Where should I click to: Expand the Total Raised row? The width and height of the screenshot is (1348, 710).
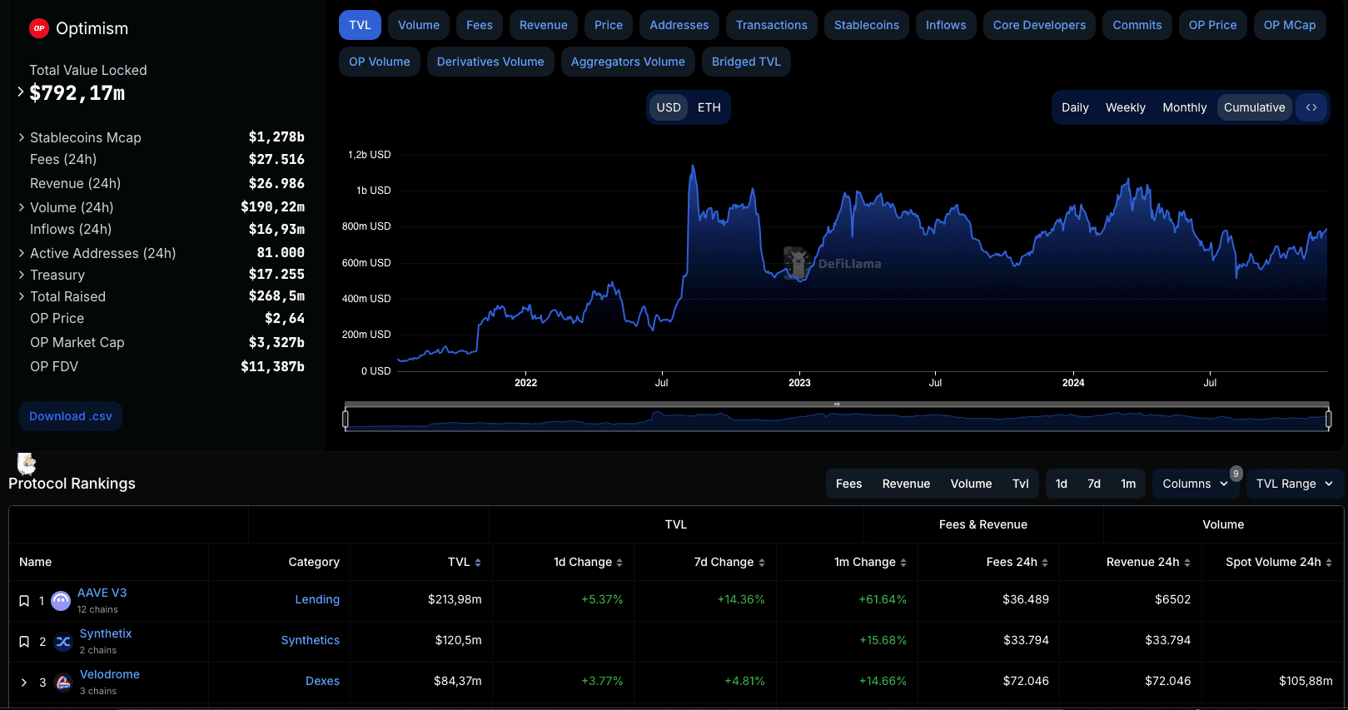(x=22, y=296)
